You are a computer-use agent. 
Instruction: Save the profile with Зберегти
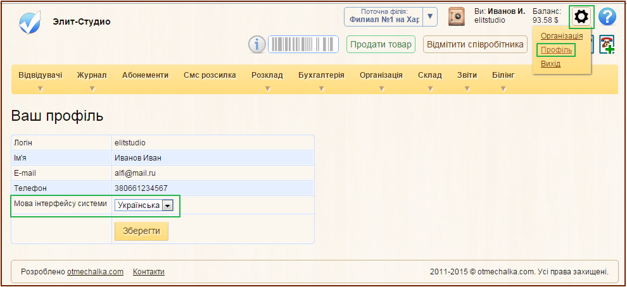pyautogui.click(x=141, y=231)
